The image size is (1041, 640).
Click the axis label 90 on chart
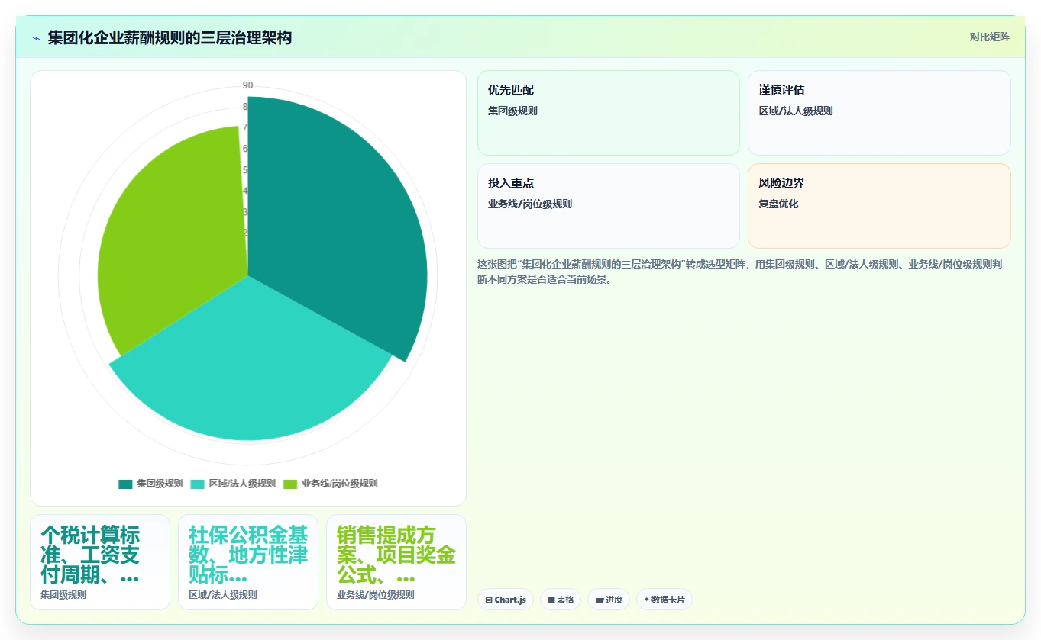[x=248, y=85]
